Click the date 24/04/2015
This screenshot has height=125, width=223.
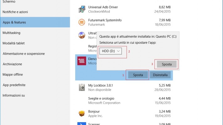163,12
